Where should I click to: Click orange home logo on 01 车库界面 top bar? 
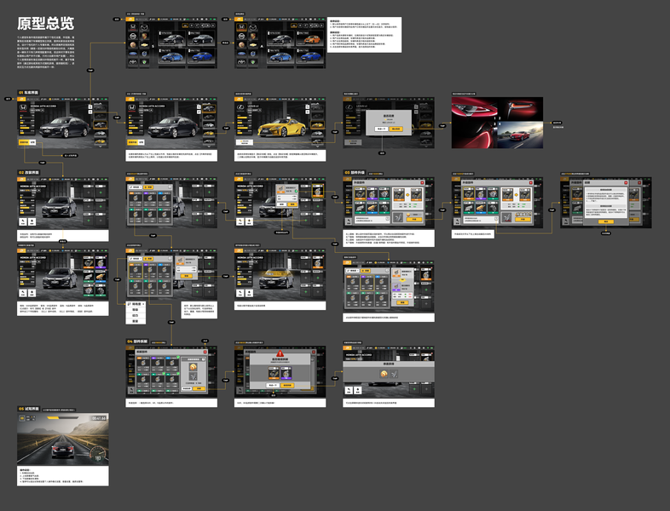click(x=21, y=99)
